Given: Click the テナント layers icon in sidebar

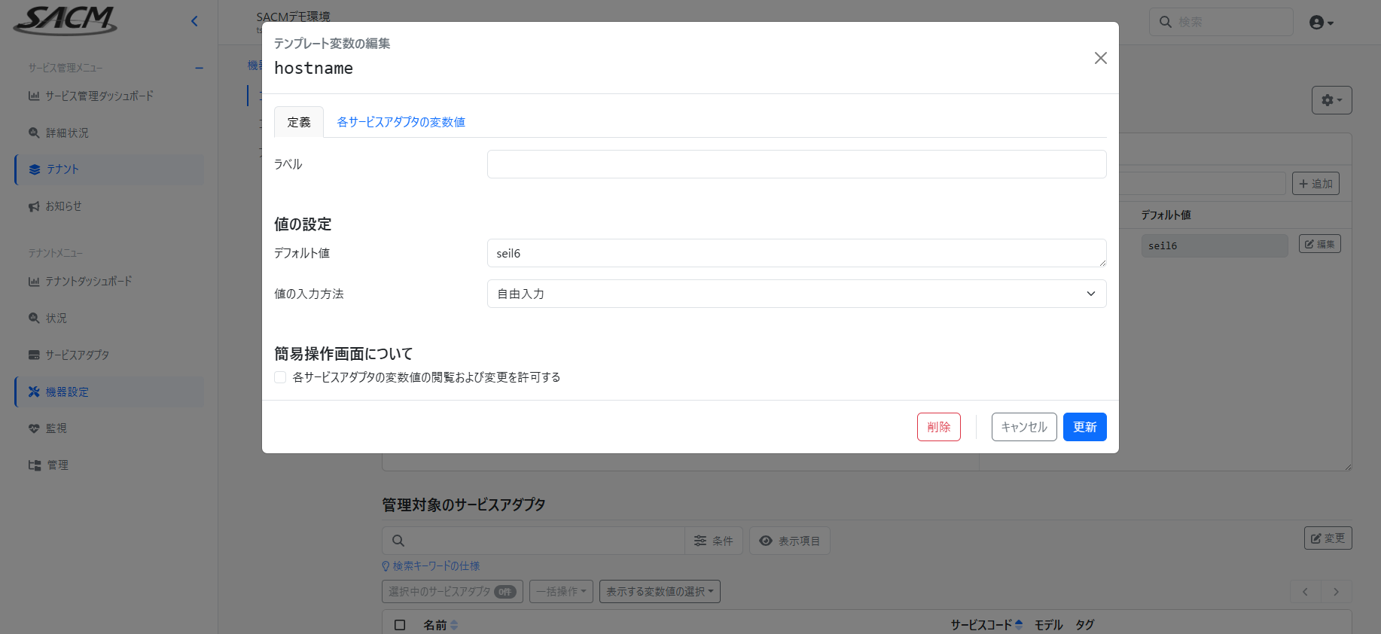Looking at the screenshot, I should (35, 169).
